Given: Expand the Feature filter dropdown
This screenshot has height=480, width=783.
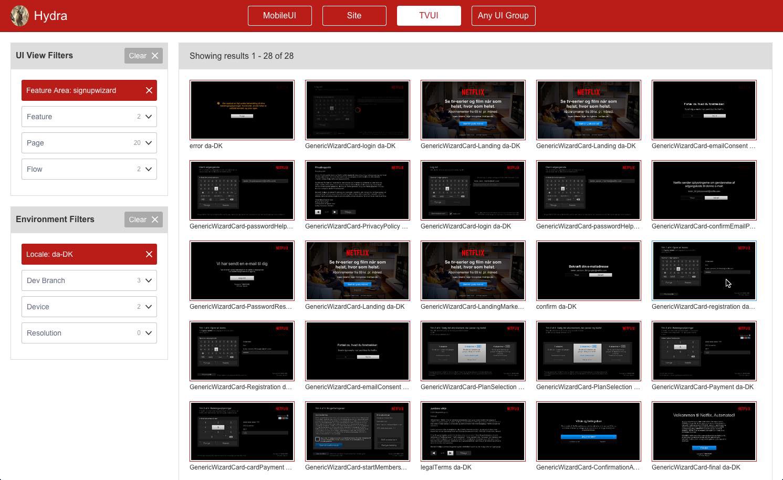Looking at the screenshot, I should point(89,117).
